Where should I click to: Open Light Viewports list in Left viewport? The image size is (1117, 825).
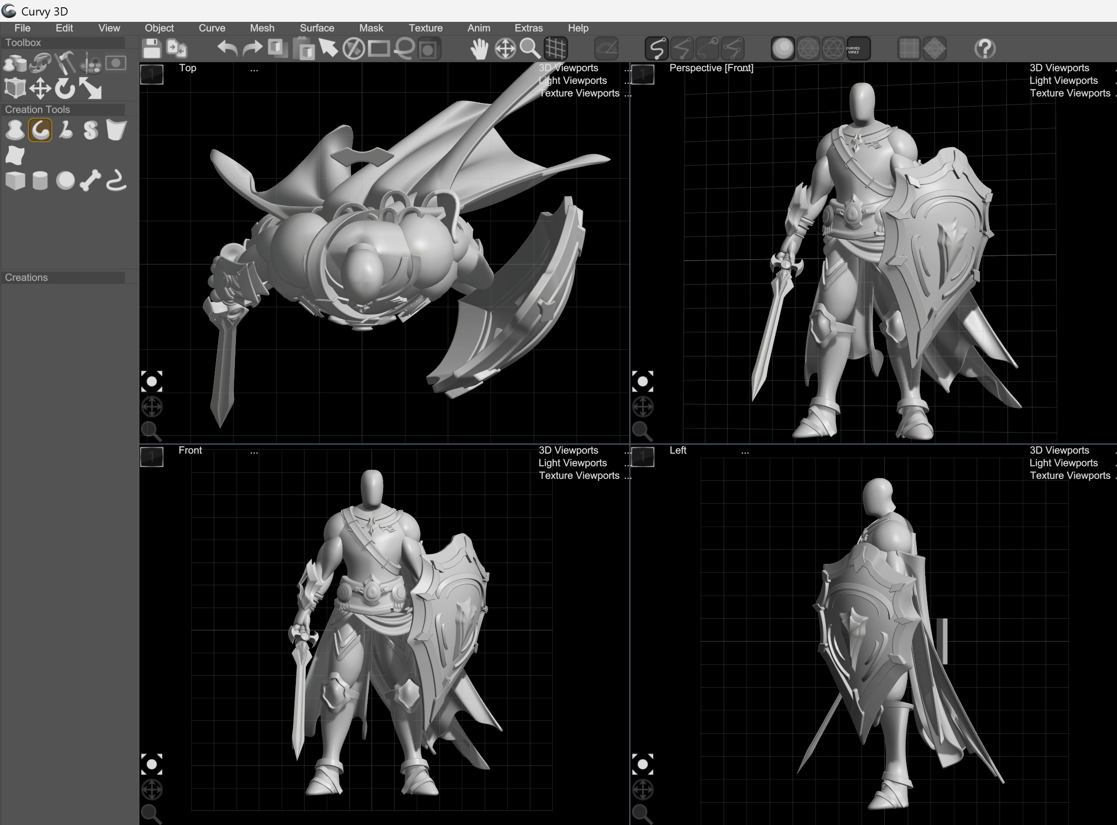1064,463
